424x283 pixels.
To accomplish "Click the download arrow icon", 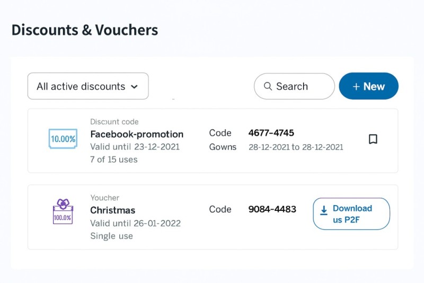I will pos(324,210).
